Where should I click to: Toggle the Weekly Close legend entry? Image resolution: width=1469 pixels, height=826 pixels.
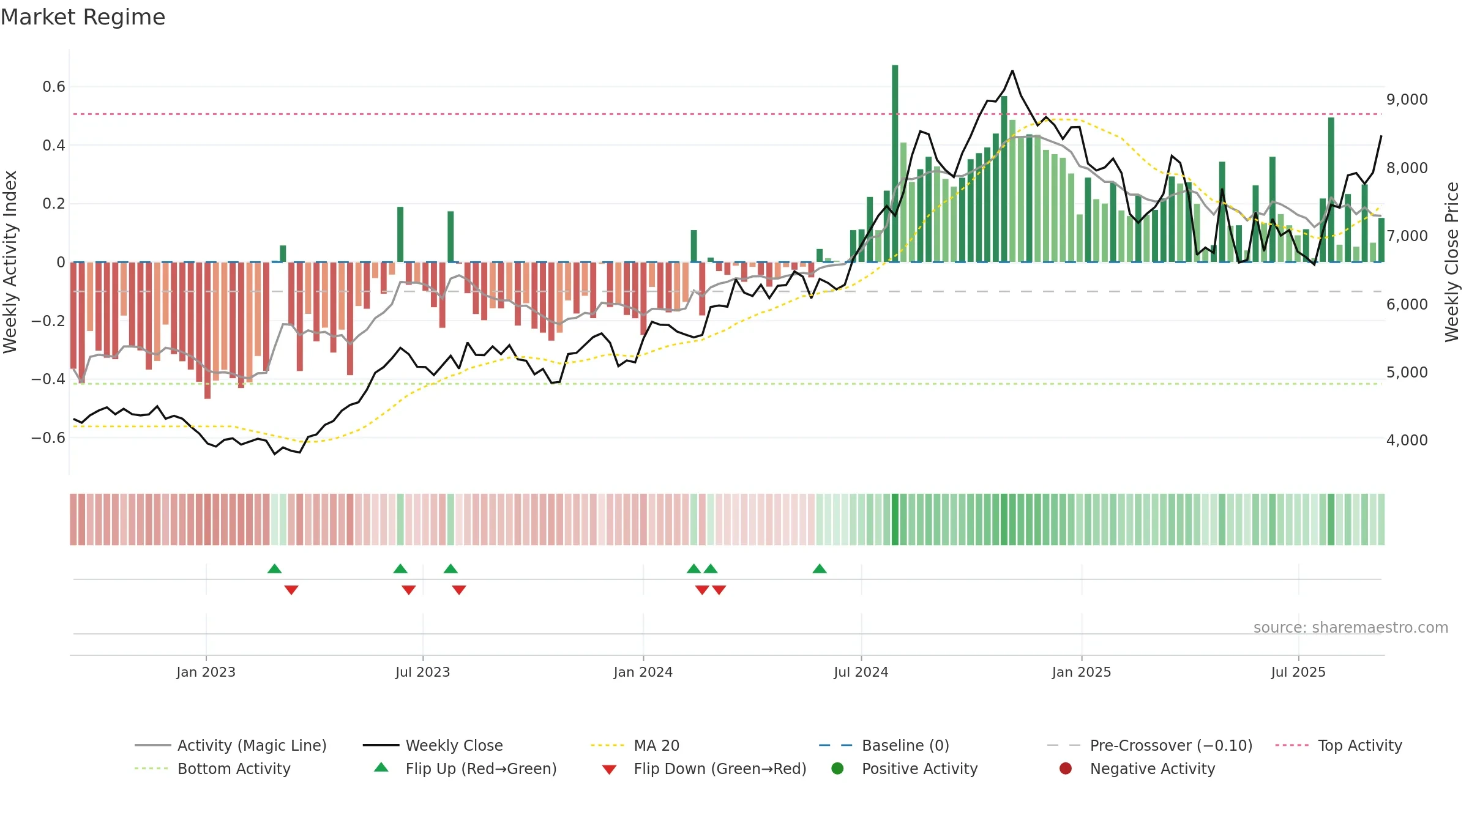(433, 745)
